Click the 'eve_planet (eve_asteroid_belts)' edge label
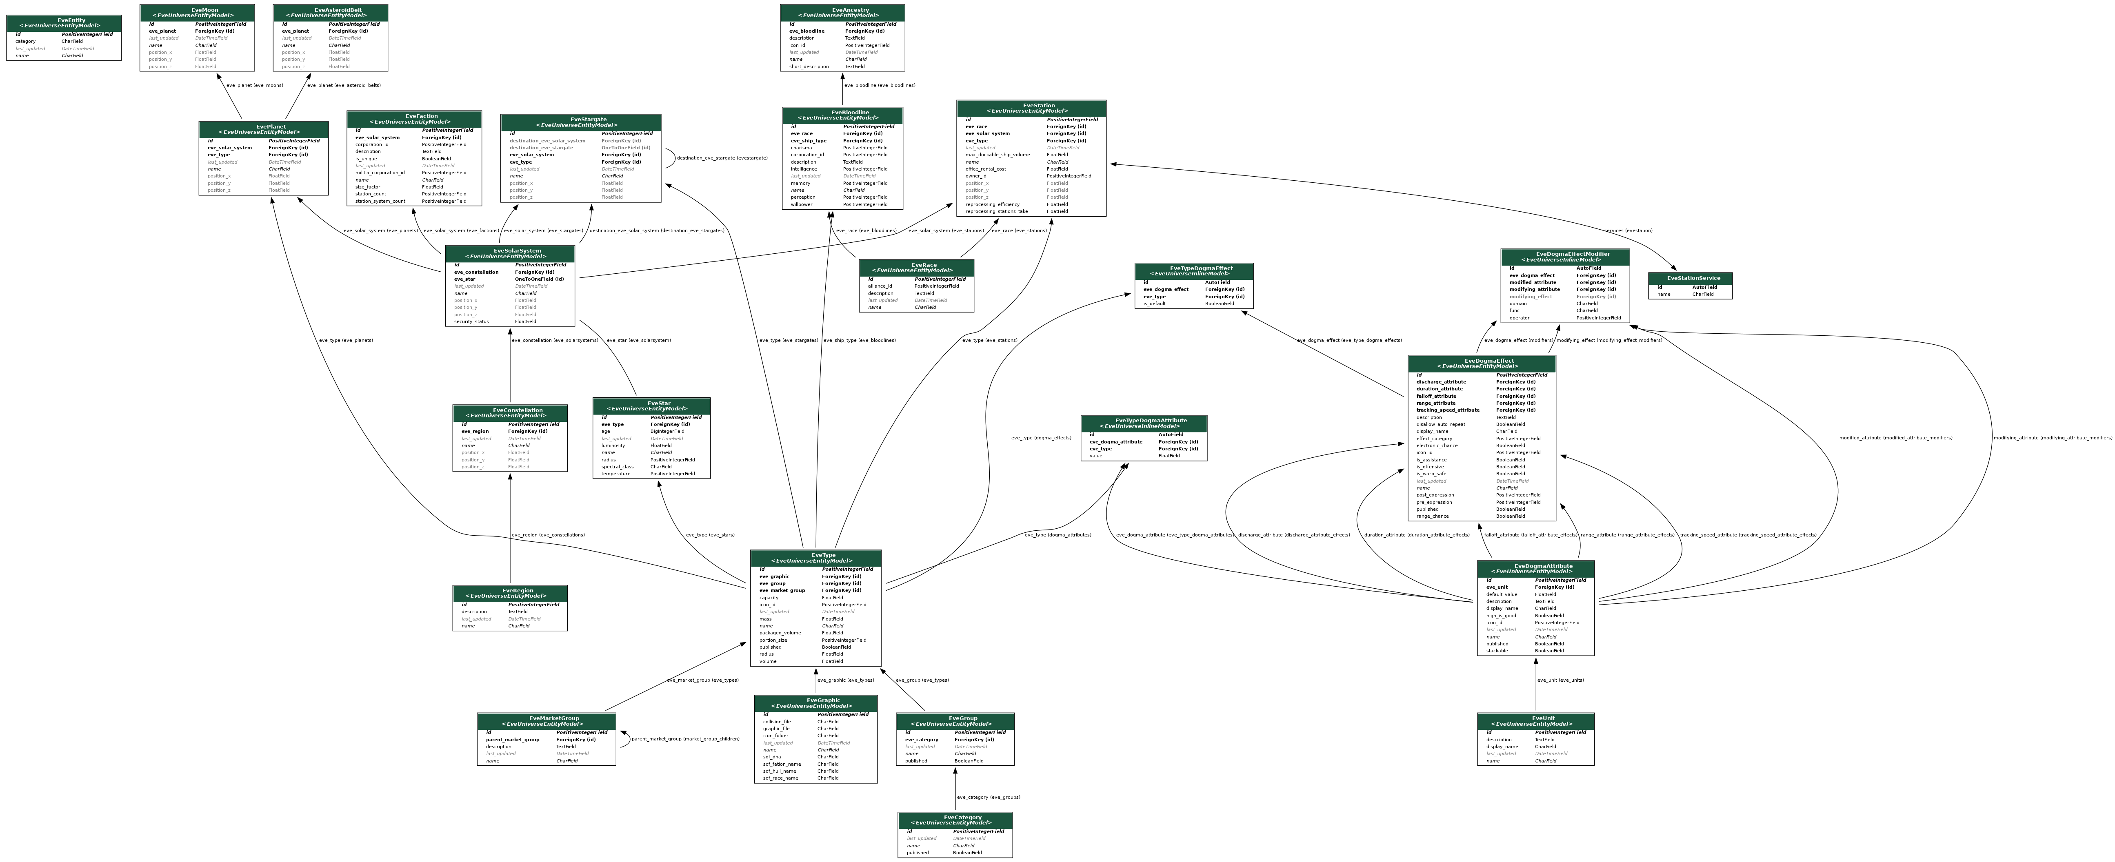 point(343,85)
